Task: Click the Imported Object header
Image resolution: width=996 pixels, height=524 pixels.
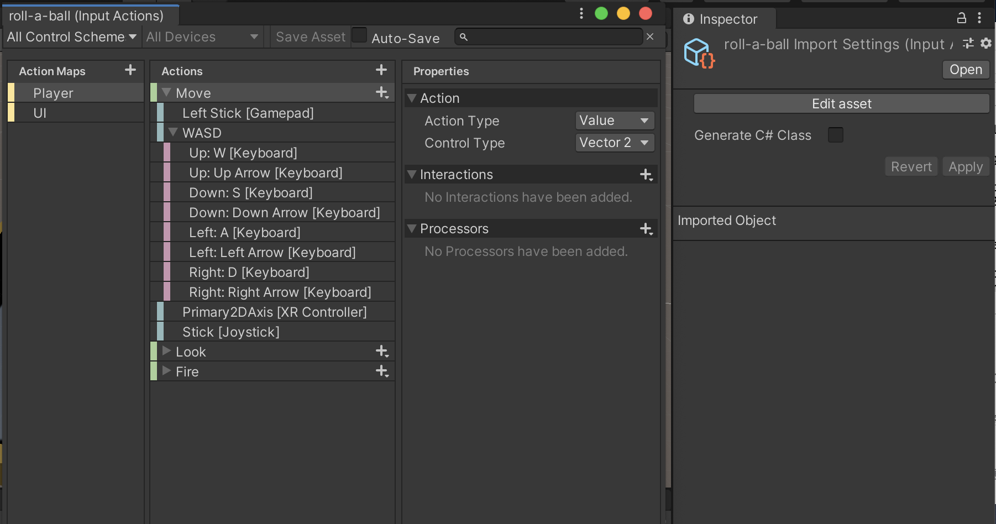Action: [726, 221]
